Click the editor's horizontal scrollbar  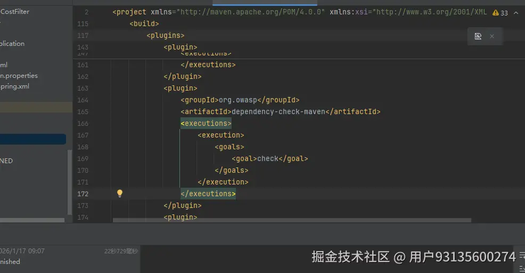click(292, 220)
